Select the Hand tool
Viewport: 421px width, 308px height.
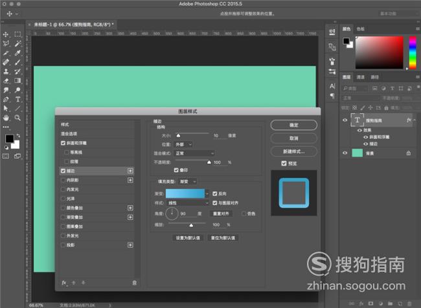tap(6, 118)
